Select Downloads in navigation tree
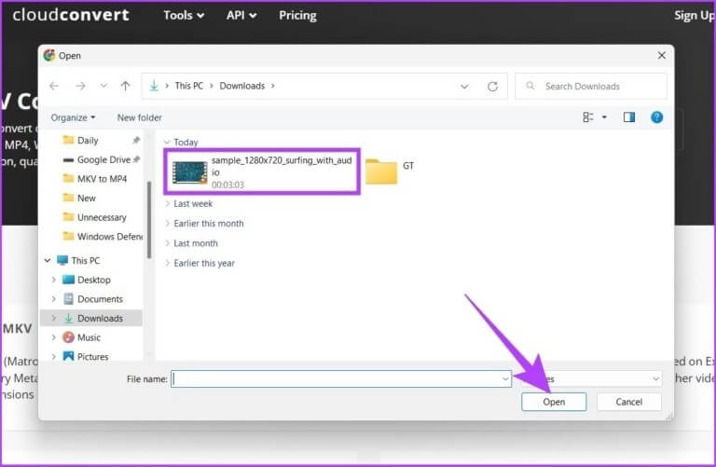Image resolution: width=716 pixels, height=467 pixels. (x=100, y=318)
